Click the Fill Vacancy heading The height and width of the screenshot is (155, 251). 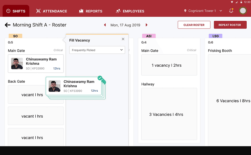[x=80, y=40]
